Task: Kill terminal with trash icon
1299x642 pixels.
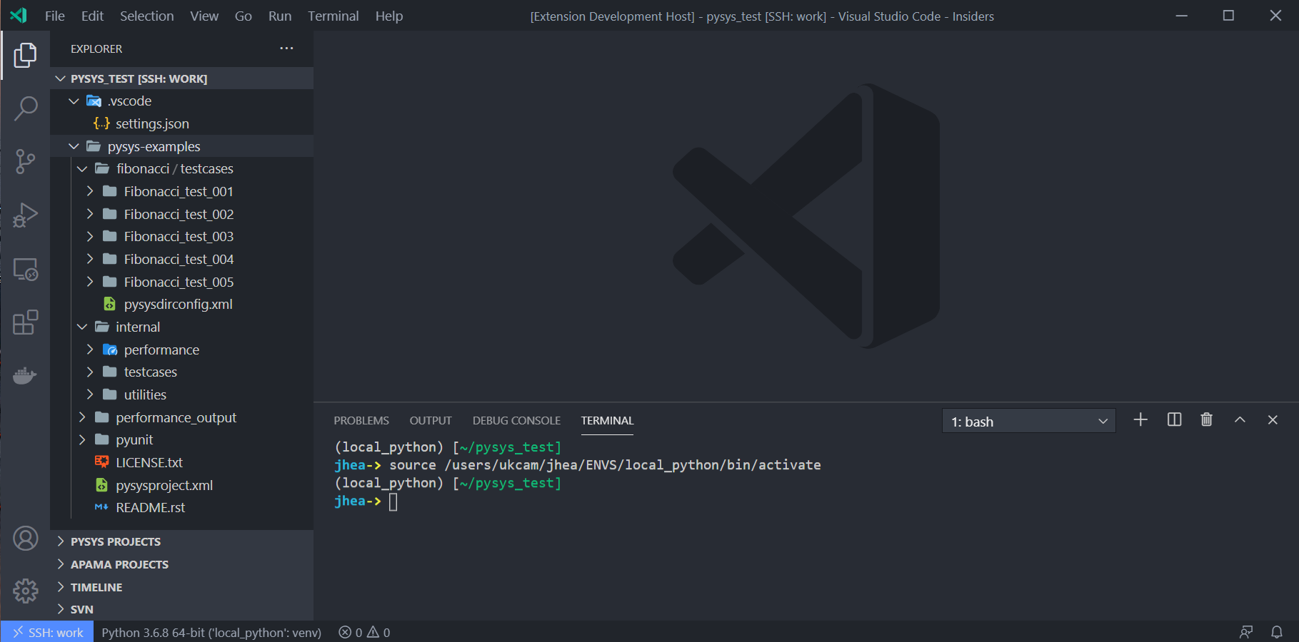Action: point(1207,419)
